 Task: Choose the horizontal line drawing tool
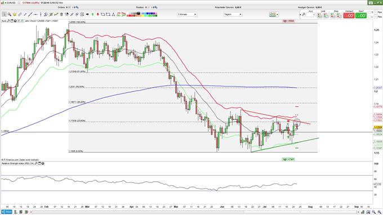click(35, 15)
